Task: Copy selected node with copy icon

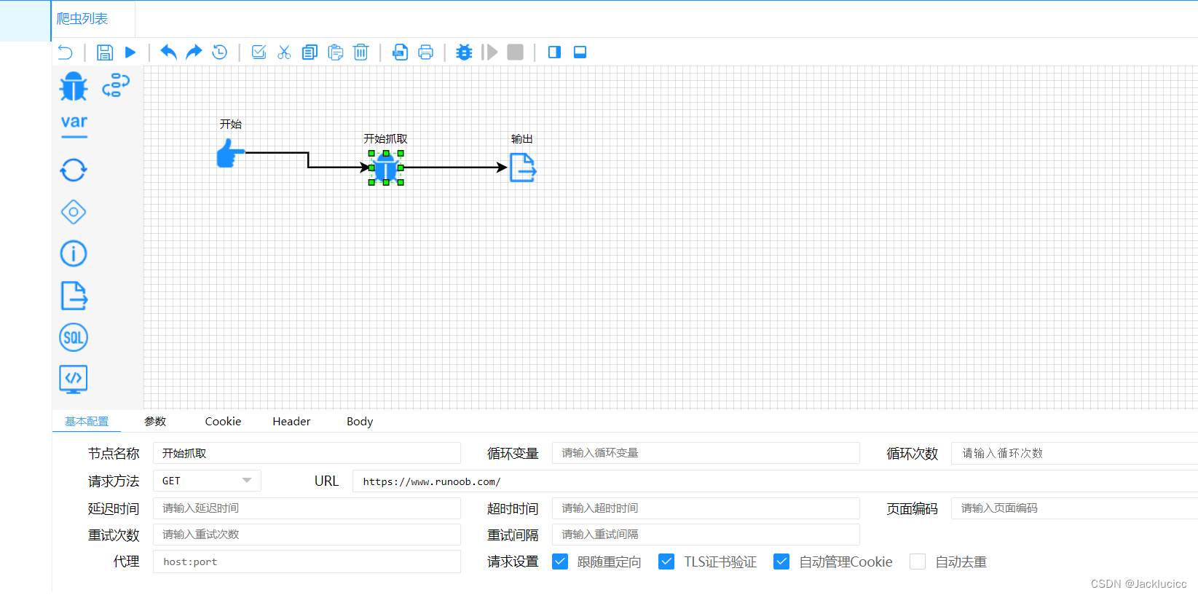Action: (x=310, y=52)
